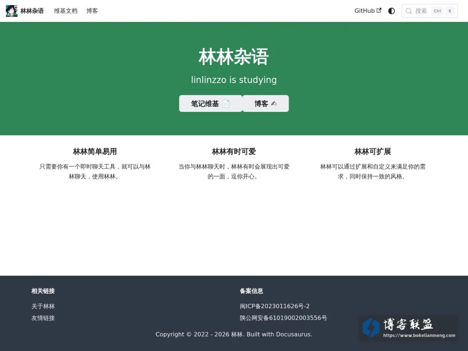Image resolution: width=468 pixels, height=351 pixels.
Task: Click the 备案信息 footer heading
Action: pyautogui.click(x=252, y=291)
